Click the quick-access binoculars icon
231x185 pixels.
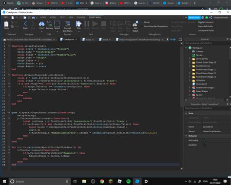point(33,18)
